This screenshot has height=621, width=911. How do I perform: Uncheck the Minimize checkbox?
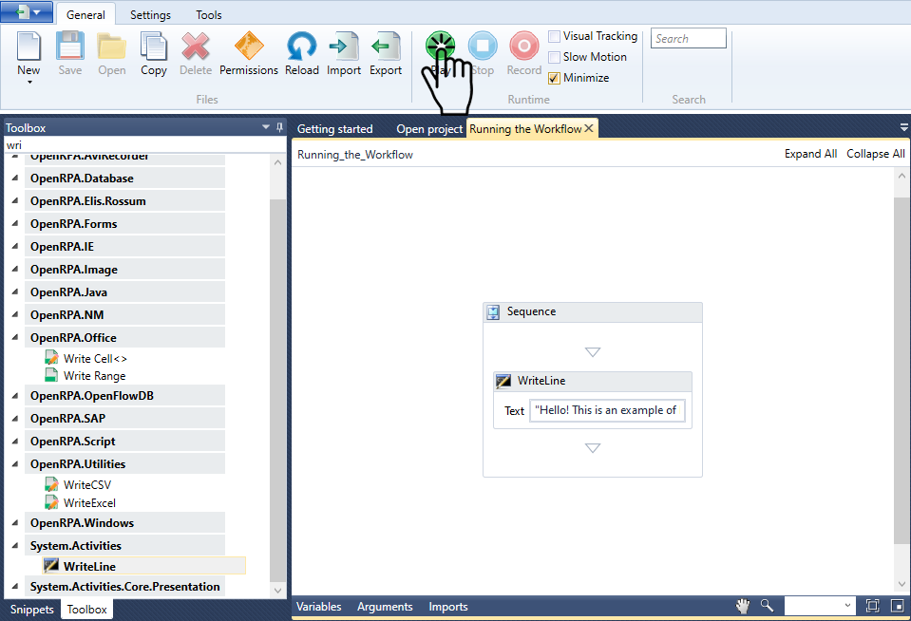[554, 78]
